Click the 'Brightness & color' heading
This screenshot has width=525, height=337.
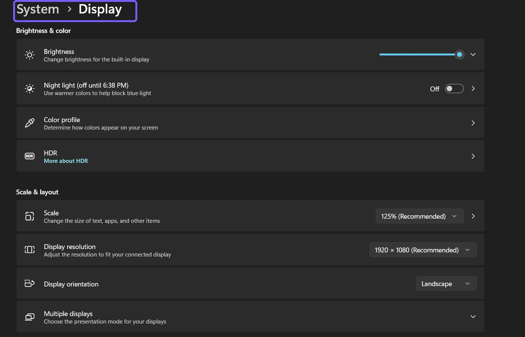(43, 31)
